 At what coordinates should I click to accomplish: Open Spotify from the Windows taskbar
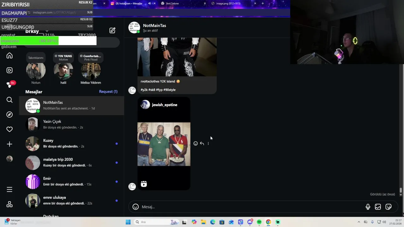click(259, 222)
